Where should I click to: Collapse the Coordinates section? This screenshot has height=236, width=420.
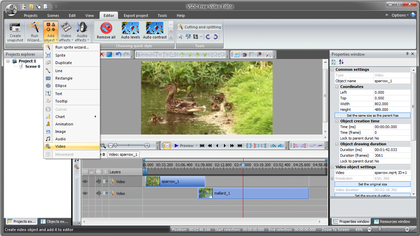click(x=337, y=87)
